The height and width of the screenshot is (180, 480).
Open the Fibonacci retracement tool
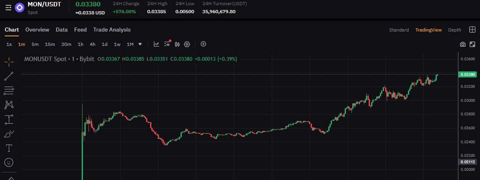[x=9, y=90]
